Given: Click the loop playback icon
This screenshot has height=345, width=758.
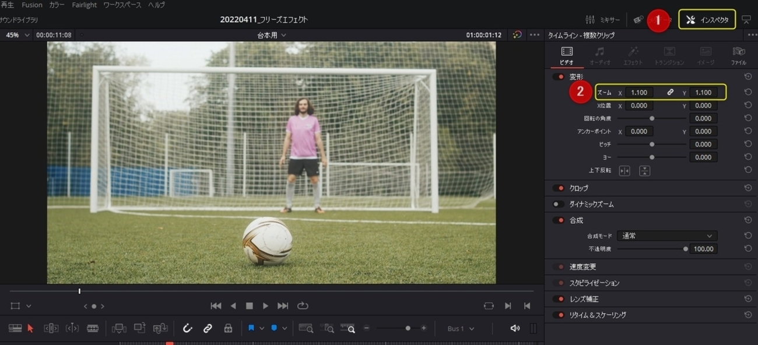Looking at the screenshot, I should click(x=302, y=305).
